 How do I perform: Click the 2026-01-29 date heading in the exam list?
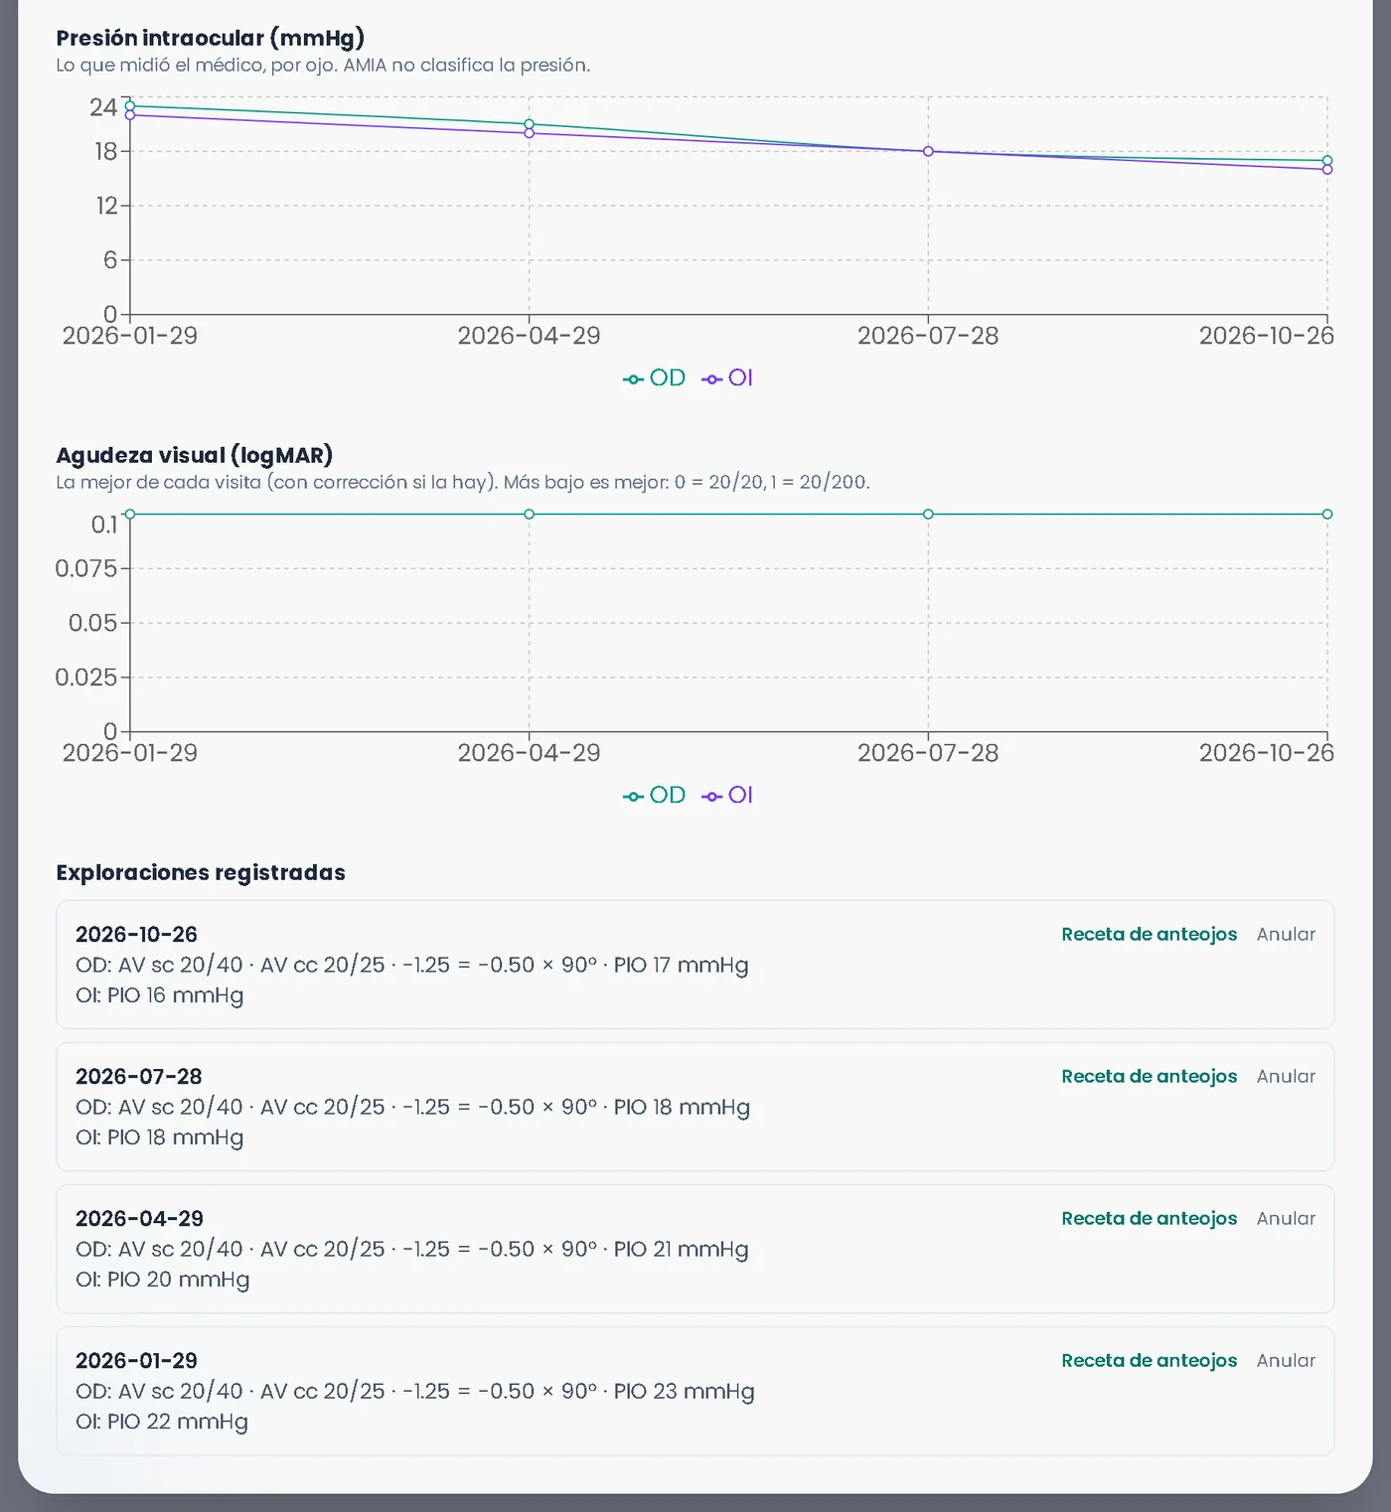[136, 1361]
